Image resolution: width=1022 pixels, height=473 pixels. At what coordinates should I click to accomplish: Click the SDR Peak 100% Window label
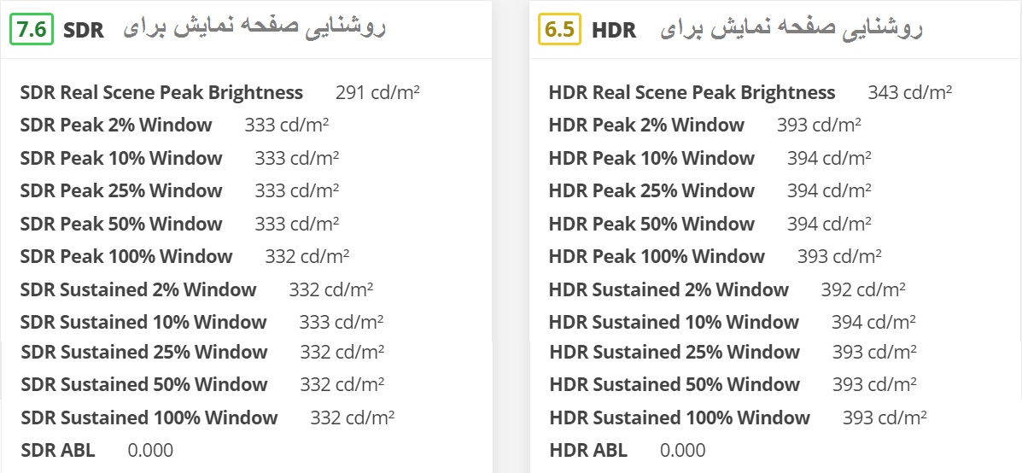coord(126,256)
